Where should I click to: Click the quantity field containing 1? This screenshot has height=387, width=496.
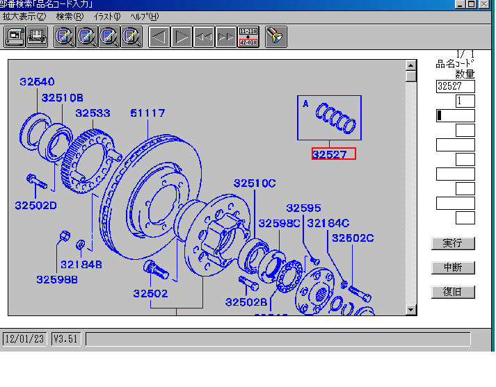(x=465, y=101)
